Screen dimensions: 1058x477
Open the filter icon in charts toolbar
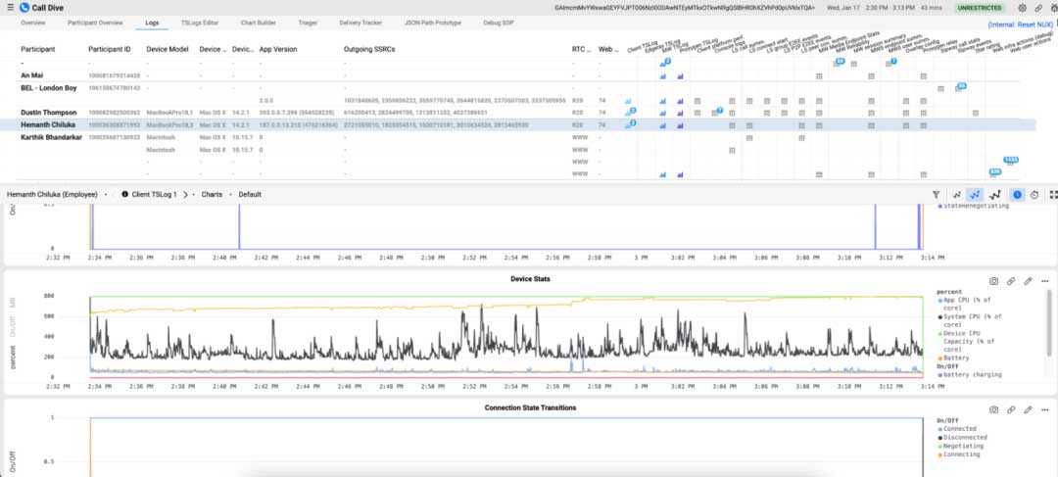[937, 195]
